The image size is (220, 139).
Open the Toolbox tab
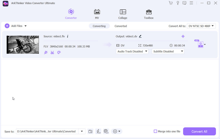[149, 14]
